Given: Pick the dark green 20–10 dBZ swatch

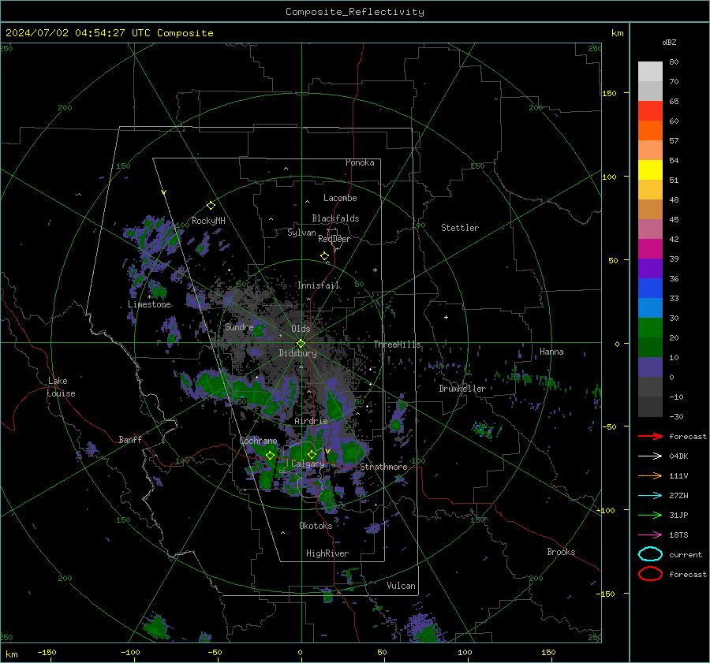Looking at the screenshot, I should pyautogui.click(x=650, y=347).
